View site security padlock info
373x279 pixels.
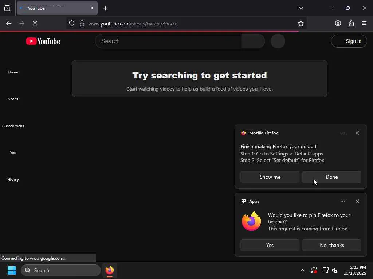point(82,23)
